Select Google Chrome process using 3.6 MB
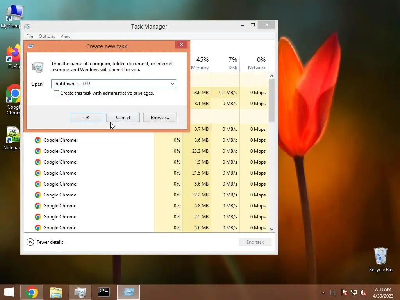Image resolution: width=400 pixels, height=300 pixels. [146, 140]
